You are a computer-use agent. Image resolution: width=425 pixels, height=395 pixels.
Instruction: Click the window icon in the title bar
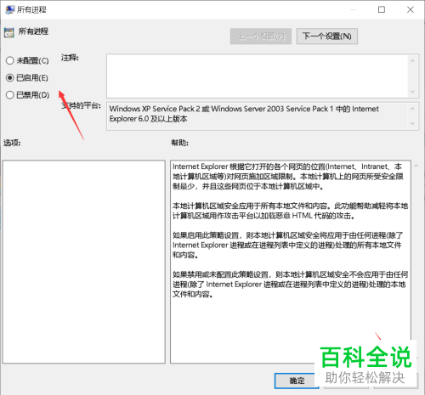point(10,9)
